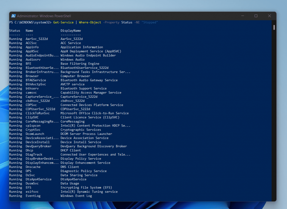Select Diagnostic Policy Service text
Image resolution: width=287 pixels, height=209 pixels.
point(84,171)
